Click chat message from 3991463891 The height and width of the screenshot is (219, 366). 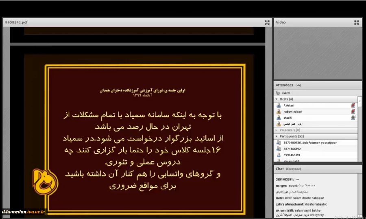coord(288,179)
